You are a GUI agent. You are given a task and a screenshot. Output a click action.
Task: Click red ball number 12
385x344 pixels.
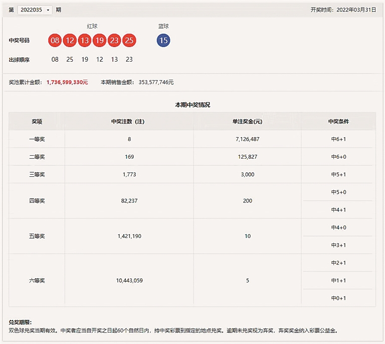tap(70, 40)
